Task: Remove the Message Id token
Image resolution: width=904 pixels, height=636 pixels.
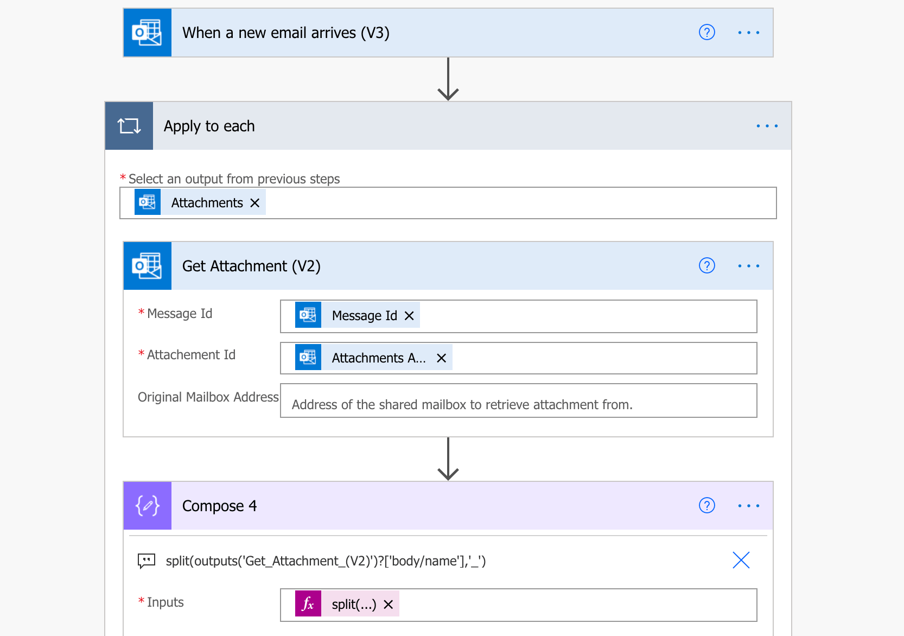Action: click(x=410, y=315)
